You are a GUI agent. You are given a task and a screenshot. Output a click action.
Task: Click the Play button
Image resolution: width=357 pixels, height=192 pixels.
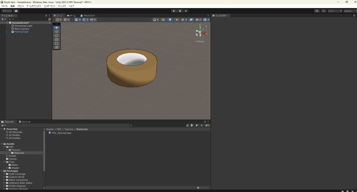pos(174,11)
